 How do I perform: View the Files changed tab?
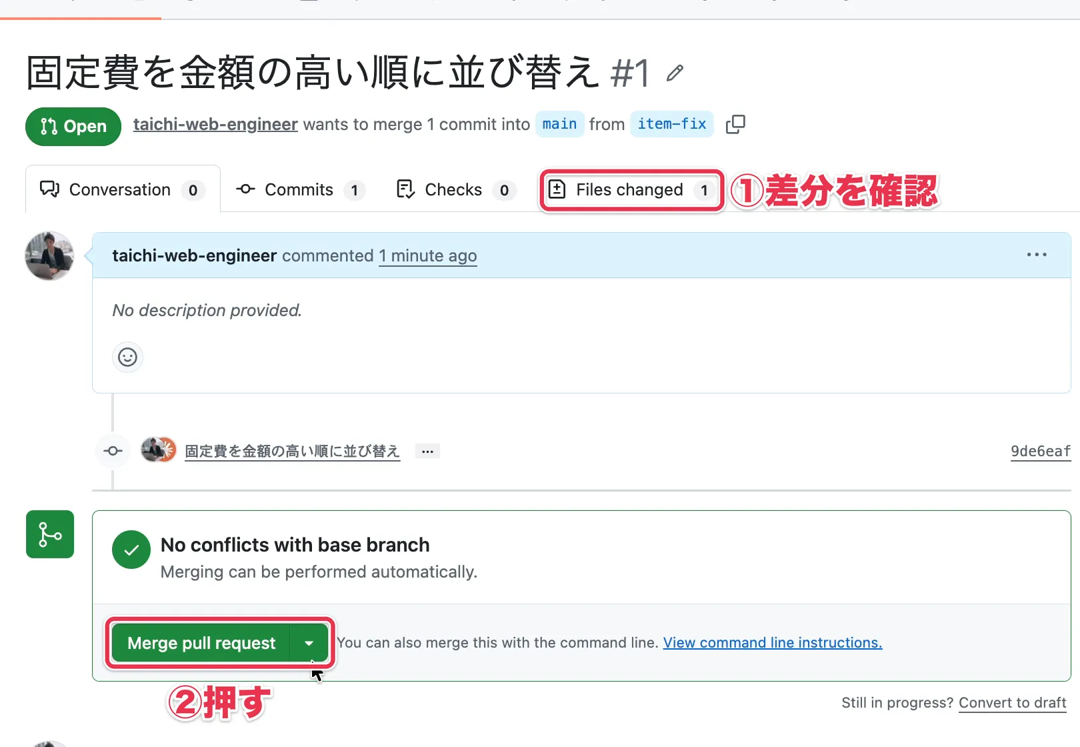[x=631, y=189]
